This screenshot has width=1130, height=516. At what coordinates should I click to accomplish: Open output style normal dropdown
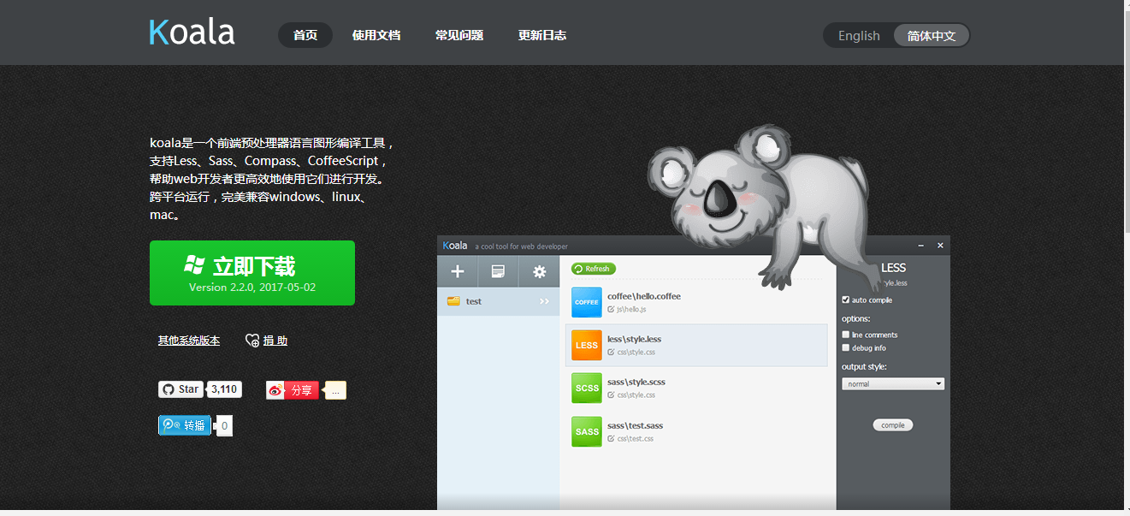[x=893, y=383]
